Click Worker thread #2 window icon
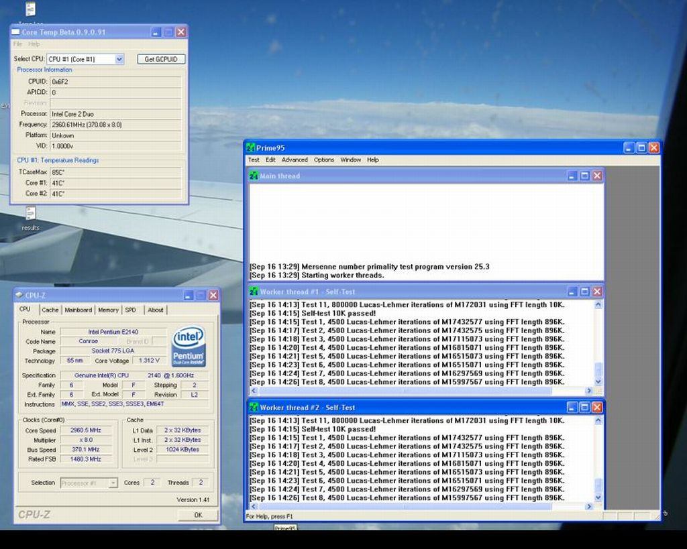The width and height of the screenshot is (687, 549). point(254,408)
